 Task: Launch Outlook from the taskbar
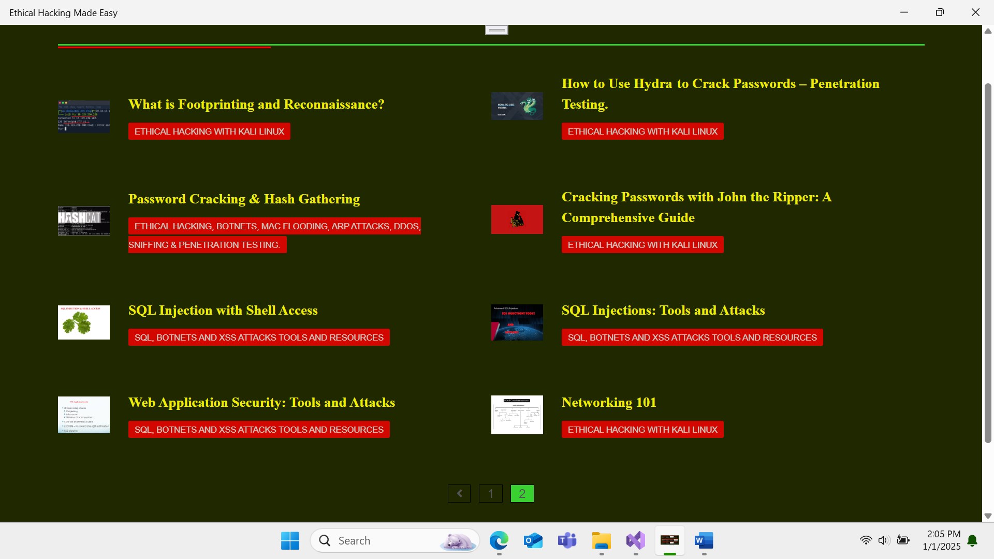[x=533, y=541]
